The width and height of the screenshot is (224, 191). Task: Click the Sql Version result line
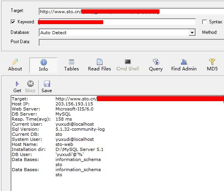click(x=58, y=129)
